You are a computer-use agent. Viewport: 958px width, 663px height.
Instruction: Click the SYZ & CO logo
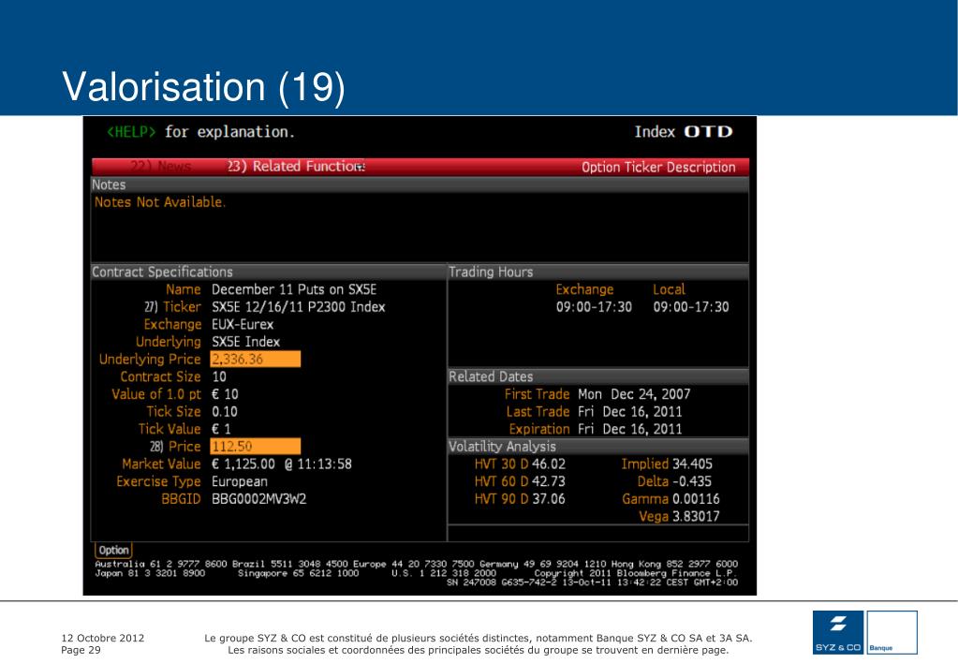[x=838, y=632]
